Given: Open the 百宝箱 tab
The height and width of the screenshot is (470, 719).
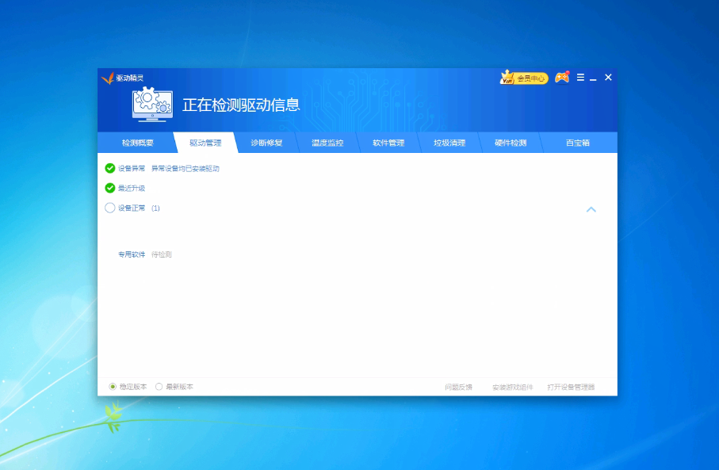Looking at the screenshot, I should [578, 143].
